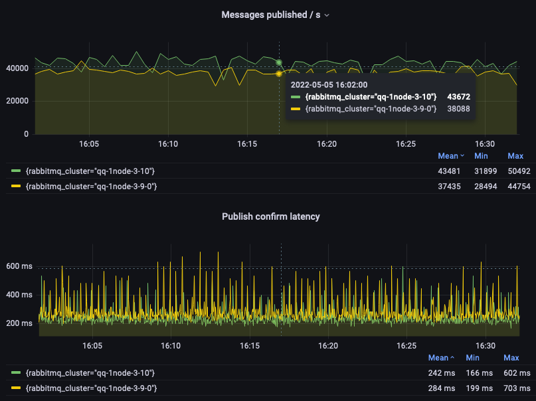Click the Publish confirm latency panel title
Viewport: 536px width, 401px height.
tap(271, 216)
